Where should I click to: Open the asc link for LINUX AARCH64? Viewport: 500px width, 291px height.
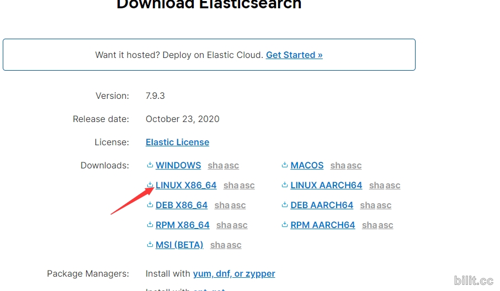393,185
